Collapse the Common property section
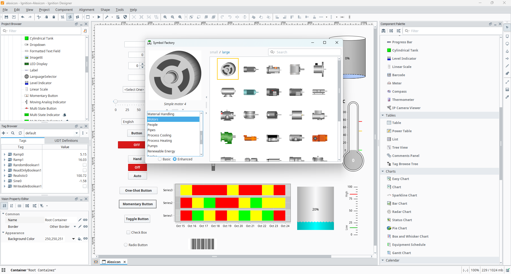The image size is (511, 274). click(3, 214)
